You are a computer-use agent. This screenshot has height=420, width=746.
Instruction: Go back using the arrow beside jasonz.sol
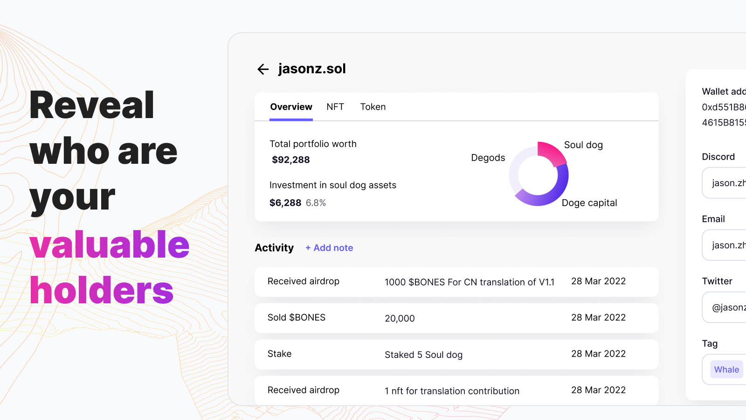pos(263,69)
